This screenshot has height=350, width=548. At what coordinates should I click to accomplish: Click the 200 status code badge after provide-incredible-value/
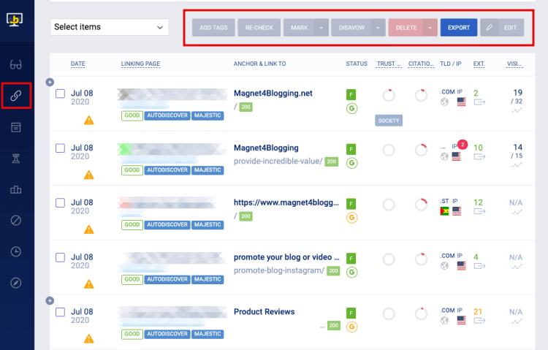[331, 161]
